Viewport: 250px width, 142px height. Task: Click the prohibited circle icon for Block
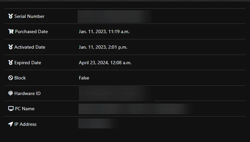click(x=11, y=78)
